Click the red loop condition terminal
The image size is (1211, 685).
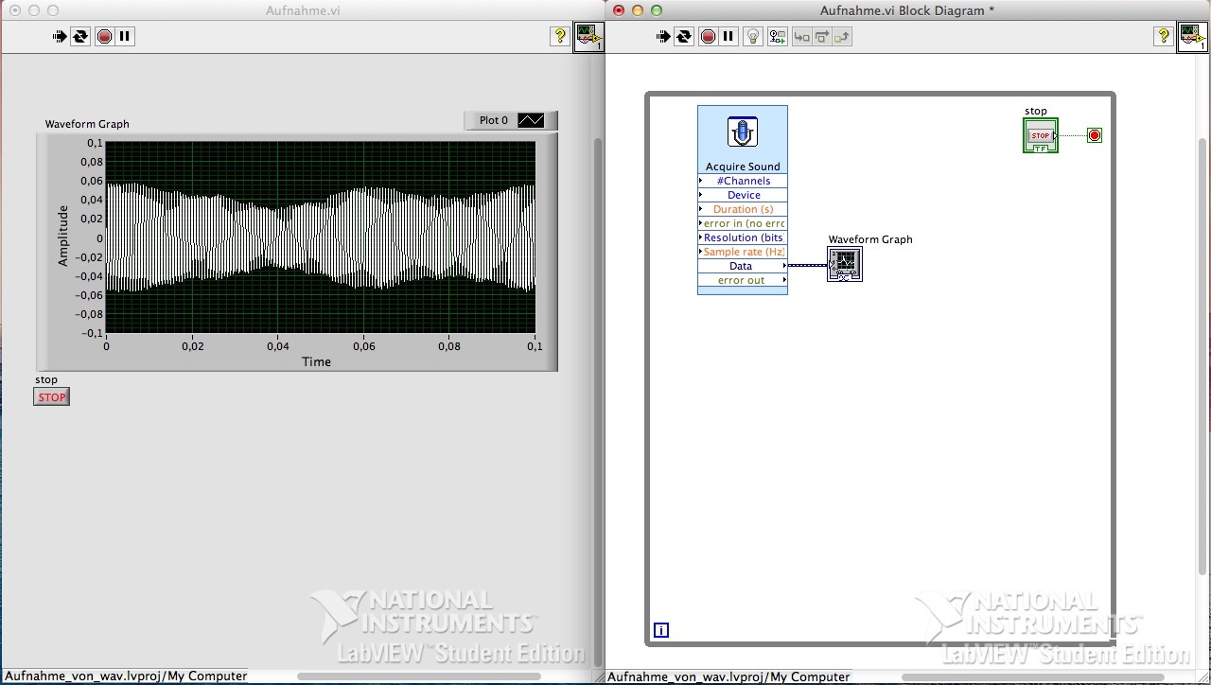pos(1095,135)
